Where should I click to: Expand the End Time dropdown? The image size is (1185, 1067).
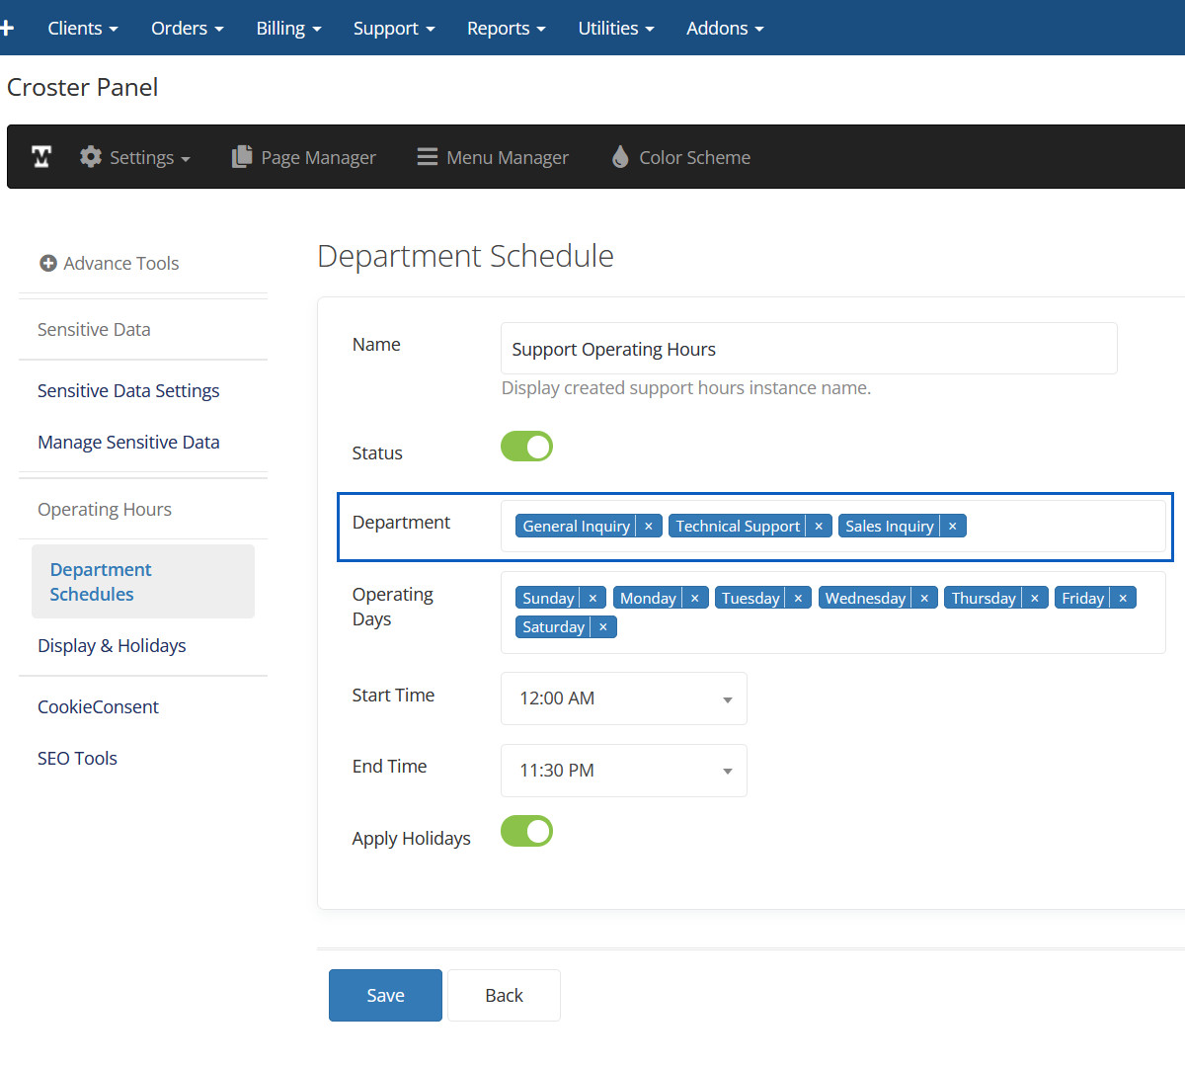coord(623,771)
